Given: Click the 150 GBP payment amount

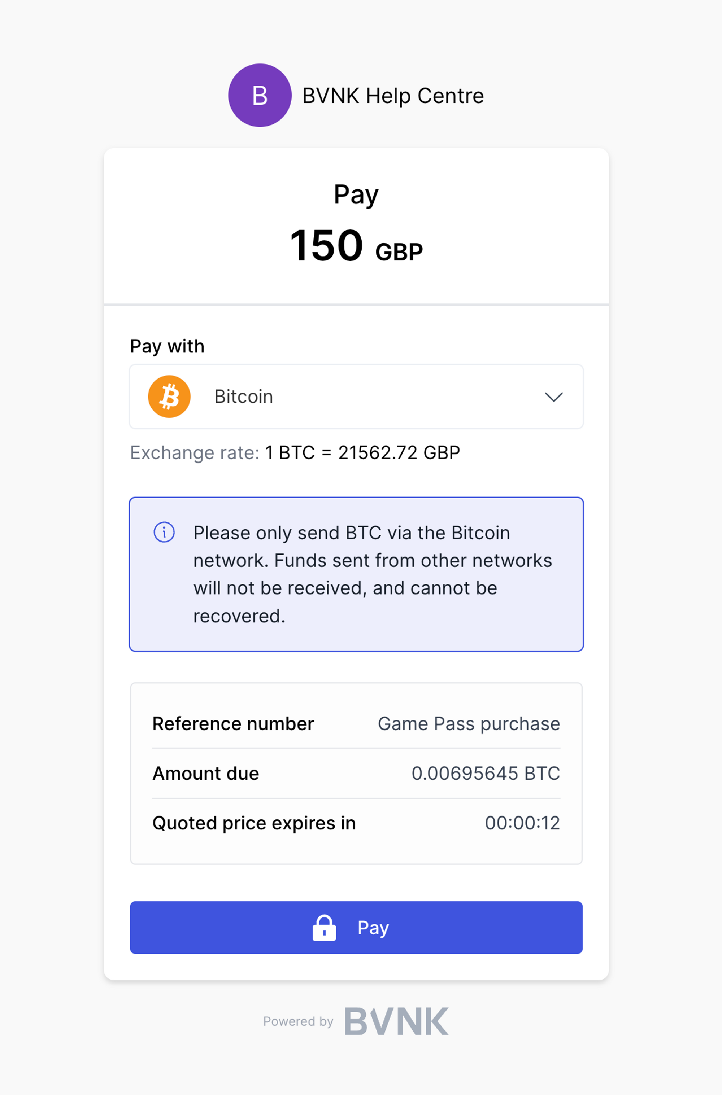Looking at the screenshot, I should (x=356, y=246).
